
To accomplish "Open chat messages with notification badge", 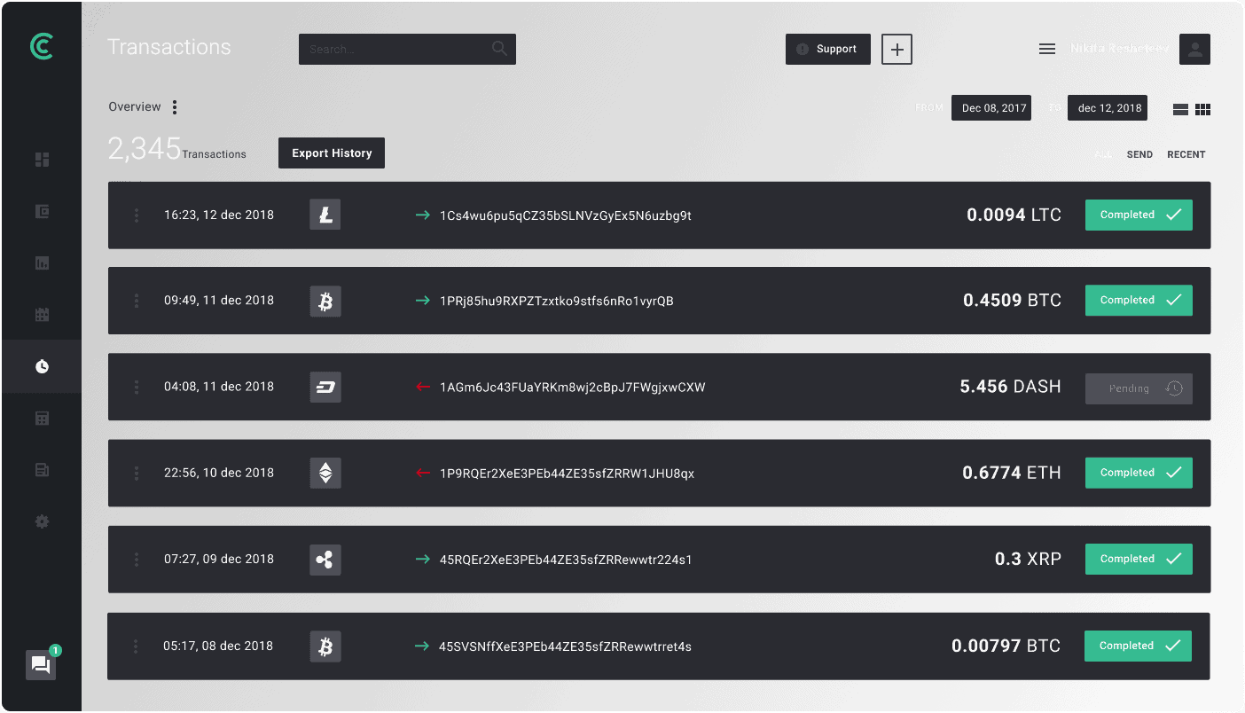I will tap(41, 665).
